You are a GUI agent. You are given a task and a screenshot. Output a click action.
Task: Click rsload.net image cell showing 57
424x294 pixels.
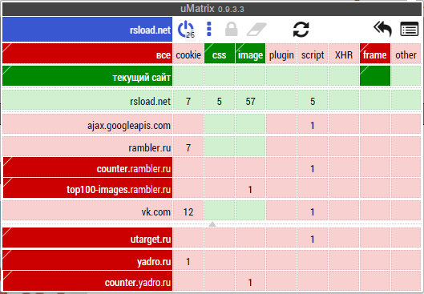(250, 100)
